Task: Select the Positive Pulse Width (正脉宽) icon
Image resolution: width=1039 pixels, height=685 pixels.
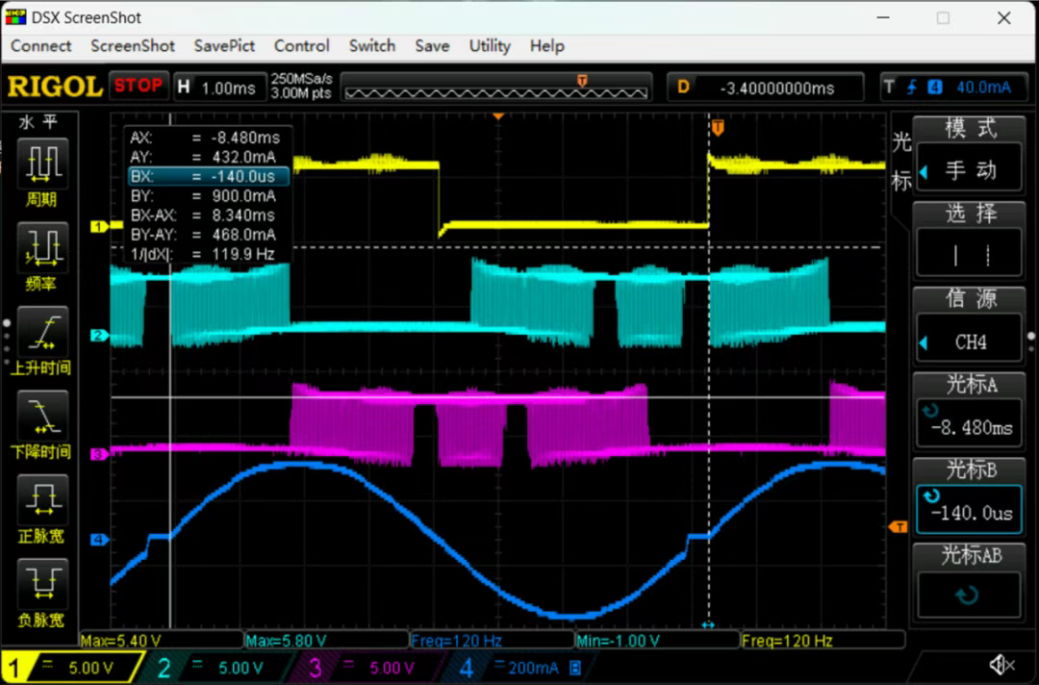Action: coord(40,500)
